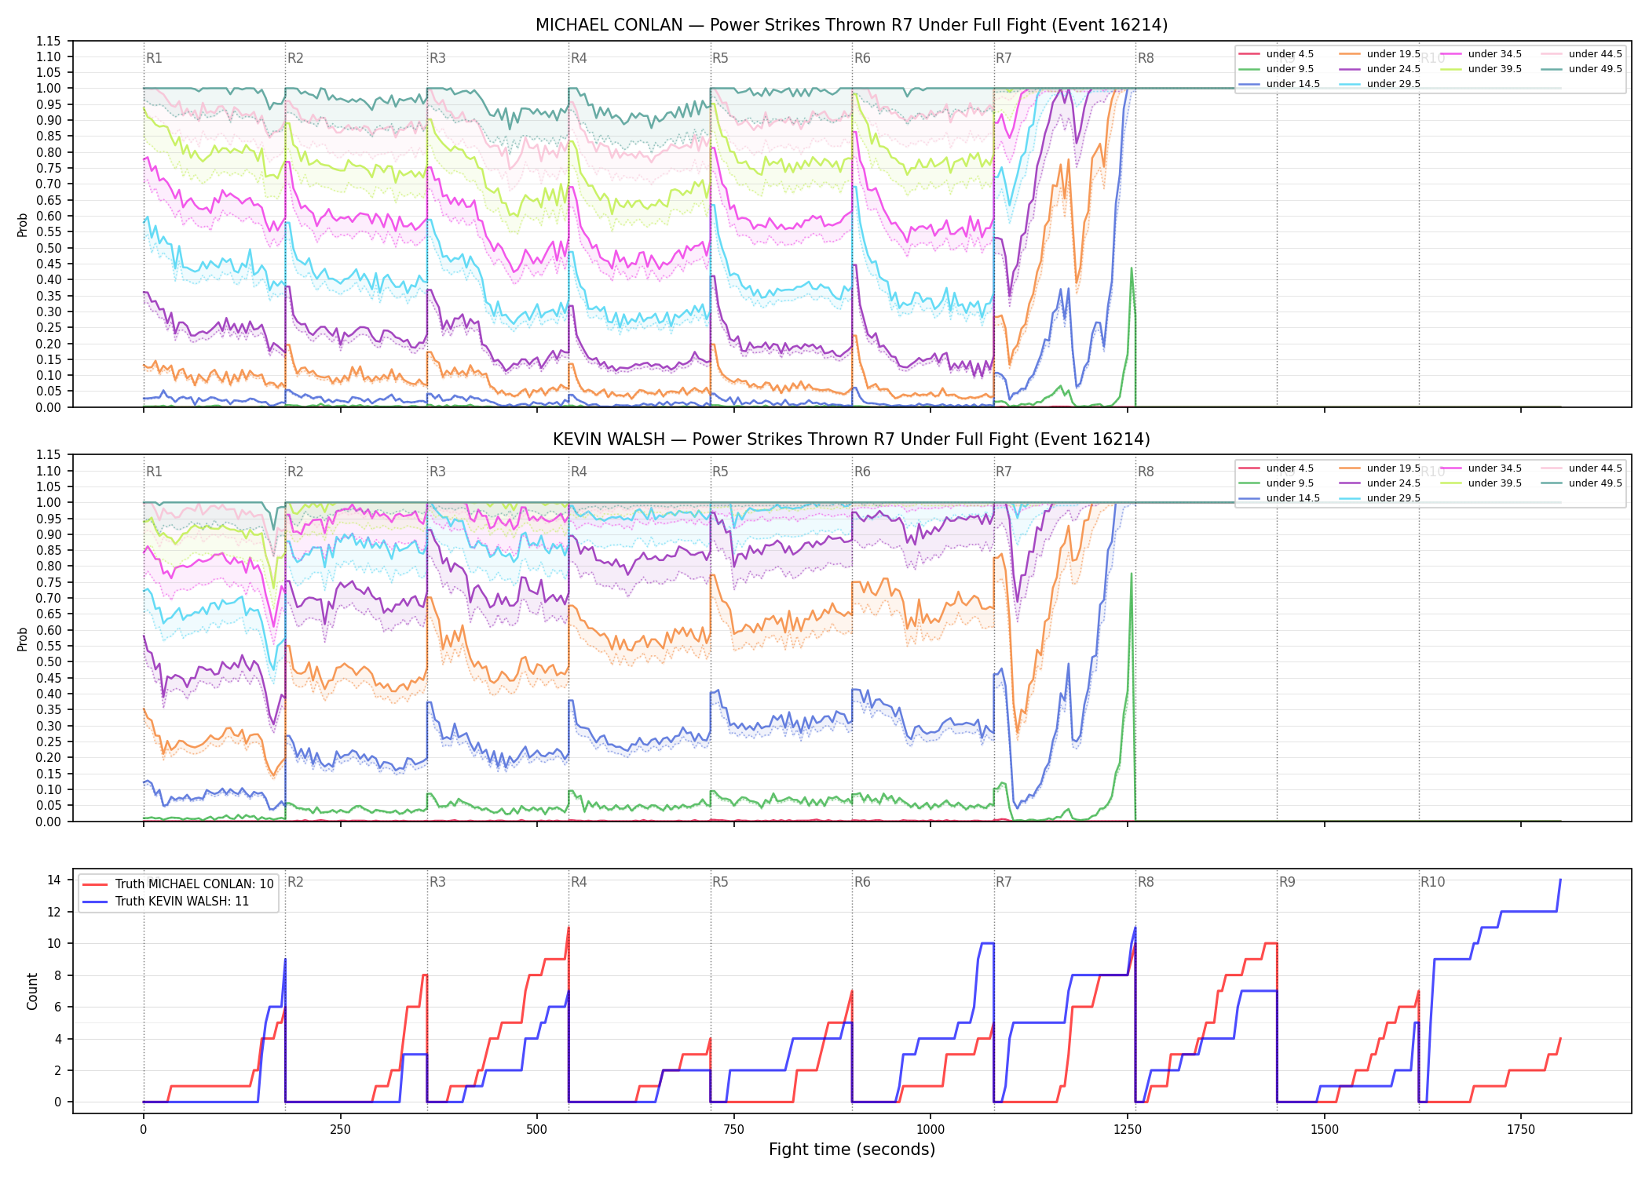This screenshot has height=1177, width=1649.
Task: Click the R1 round label in Conlan chart
Action: coord(154,58)
